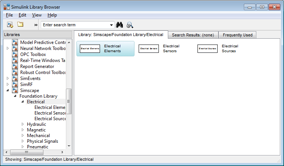Viewport: 284px width, 166px height.
Task: Select Hydraulic in the library tree
Action: pos(36,124)
